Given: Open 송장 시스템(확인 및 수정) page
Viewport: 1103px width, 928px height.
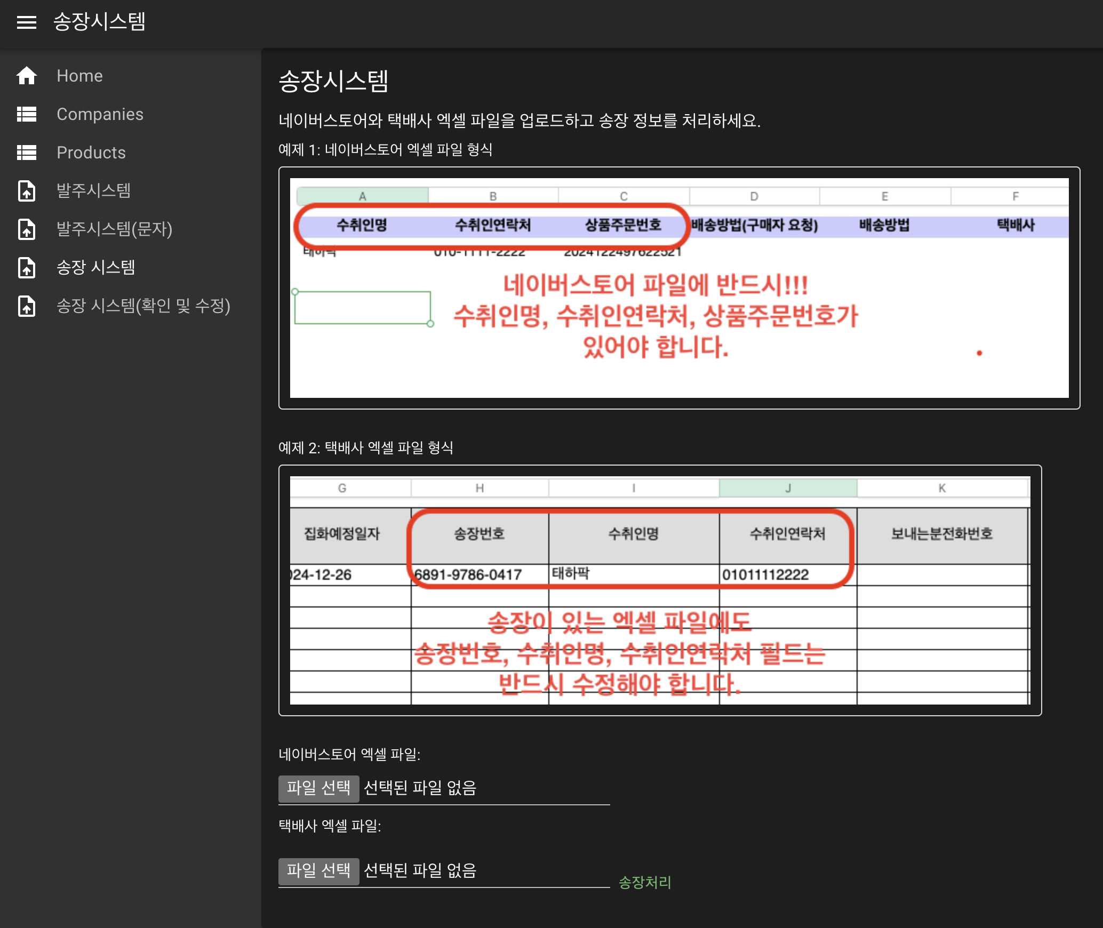Looking at the screenshot, I should pyautogui.click(x=143, y=306).
